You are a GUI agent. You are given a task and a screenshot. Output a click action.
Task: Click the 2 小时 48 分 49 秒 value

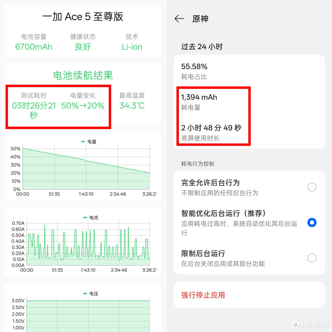pyautogui.click(x=211, y=128)
